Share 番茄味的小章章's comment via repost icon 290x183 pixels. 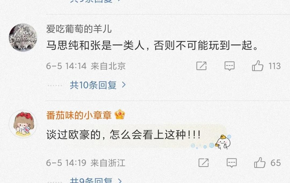[204, 163]
